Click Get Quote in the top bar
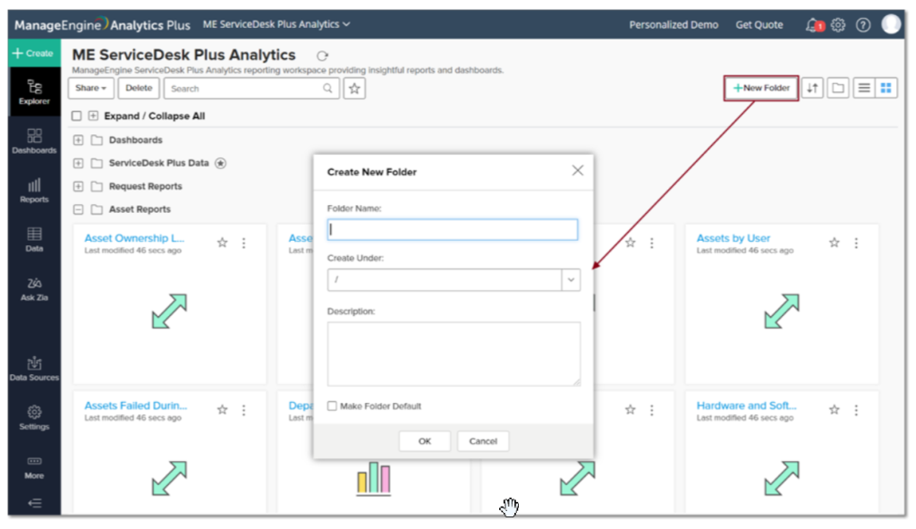 tap(759, 25)
